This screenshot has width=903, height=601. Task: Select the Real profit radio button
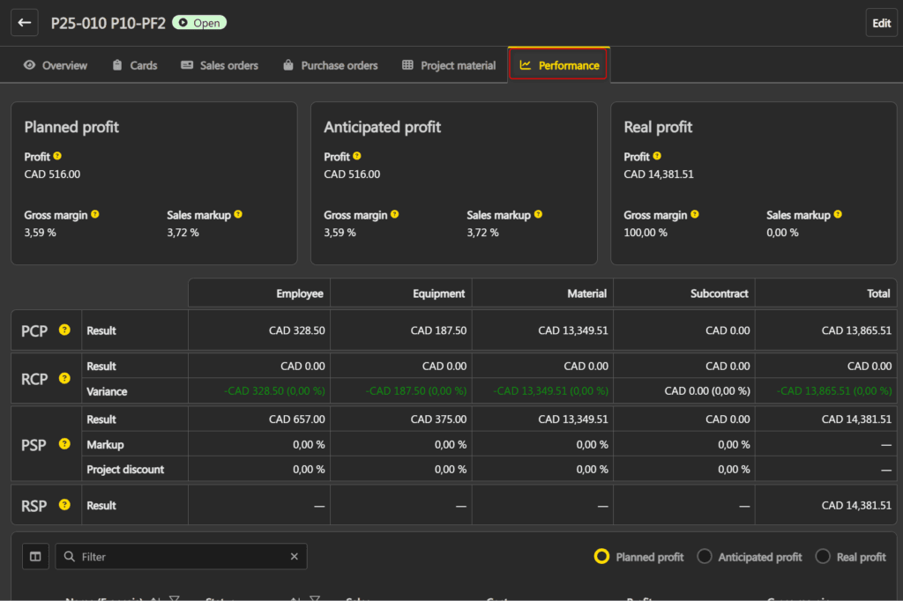823,557
